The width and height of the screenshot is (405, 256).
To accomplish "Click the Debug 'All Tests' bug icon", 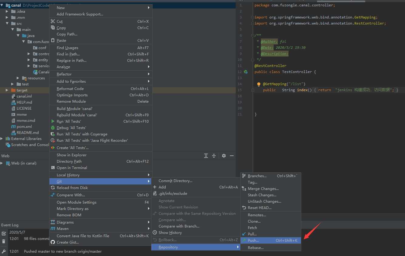I will coord(53,128).
